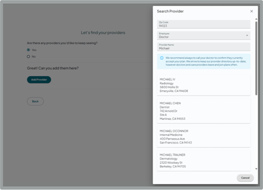This screenshot has height=190, width=263.
Task: Choose MICHAEL TRAUNER Dermatology provider
Action: (204, 161)
